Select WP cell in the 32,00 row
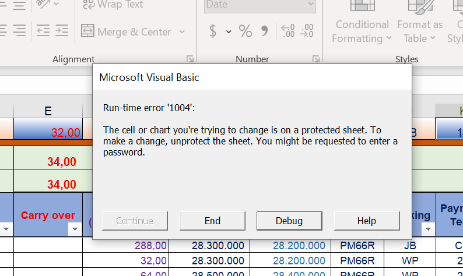This screenshot has height=276, width=463. (x=410, y=261)
